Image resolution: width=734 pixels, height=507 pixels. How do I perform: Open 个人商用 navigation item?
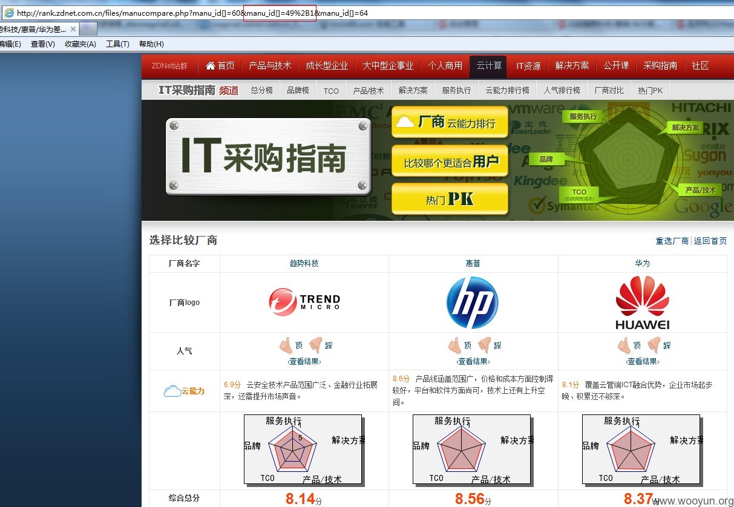[445, 66]
